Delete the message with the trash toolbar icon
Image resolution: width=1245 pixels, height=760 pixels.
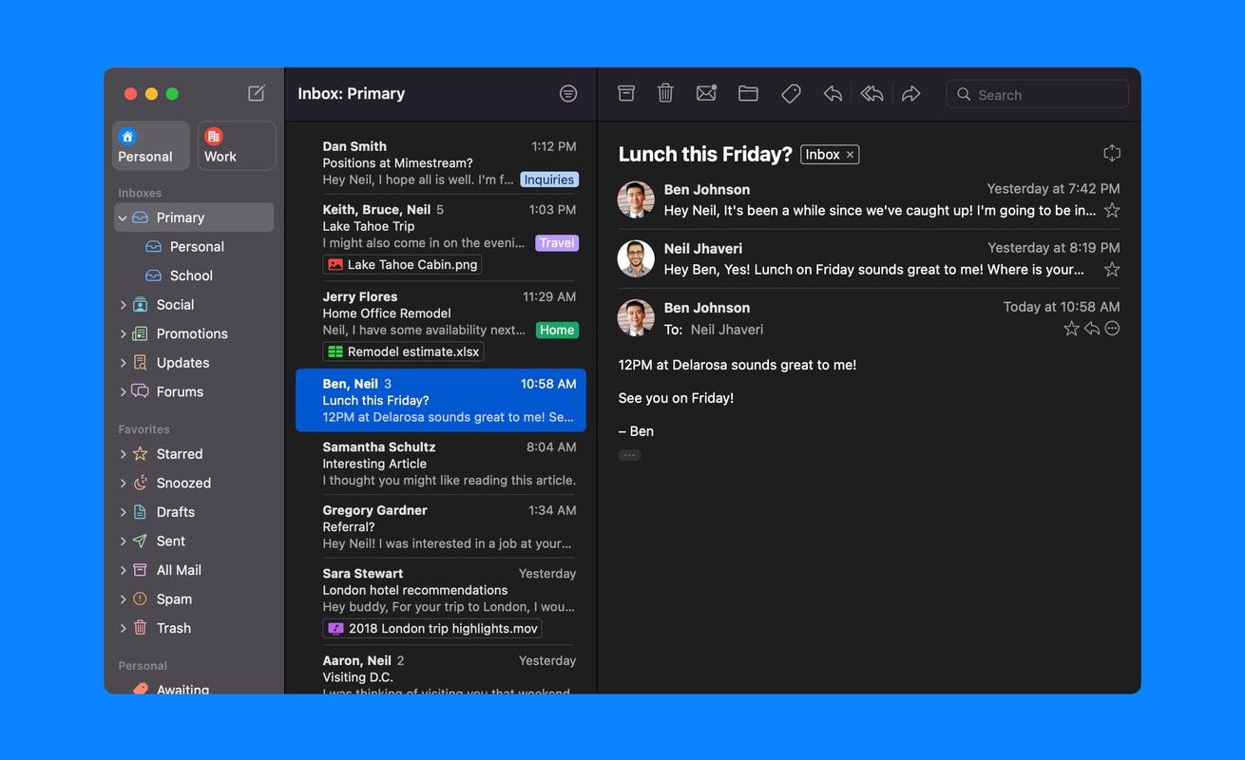pyautogui.click(x=666, y=93)
